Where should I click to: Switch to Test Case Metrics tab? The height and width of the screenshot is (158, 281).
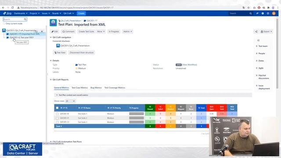click(x=79, y=88)
